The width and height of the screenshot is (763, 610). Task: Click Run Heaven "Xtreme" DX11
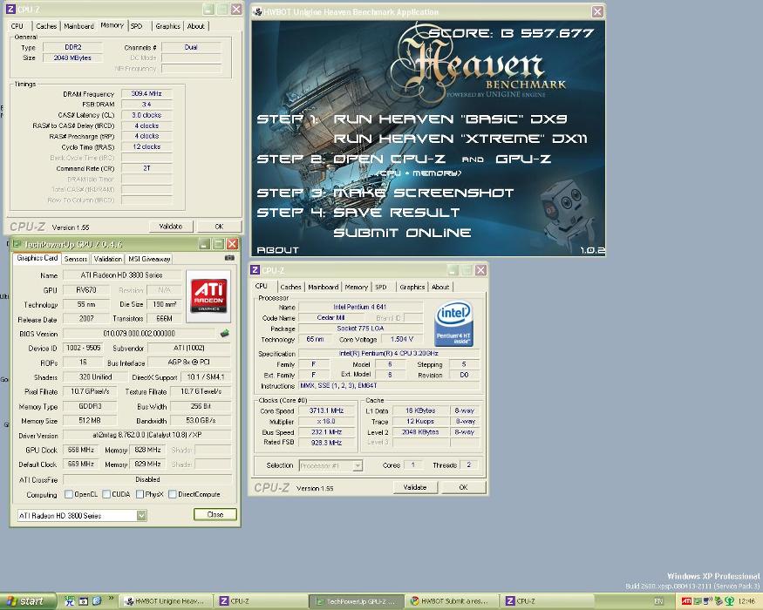click(460, 139)
